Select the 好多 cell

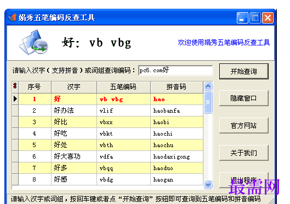tap(74, 168)
